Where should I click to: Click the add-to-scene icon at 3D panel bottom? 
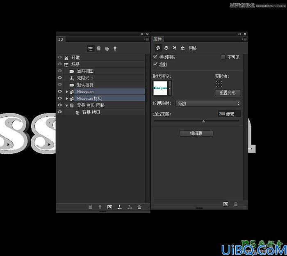(90, 207)
